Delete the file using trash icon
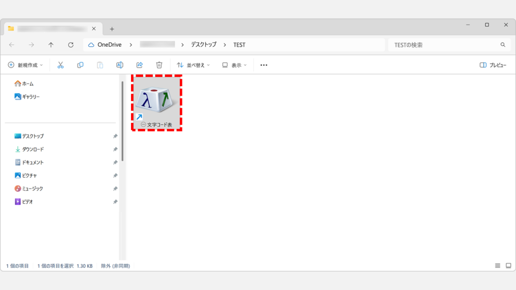516x290 pixels. (159, 64)
